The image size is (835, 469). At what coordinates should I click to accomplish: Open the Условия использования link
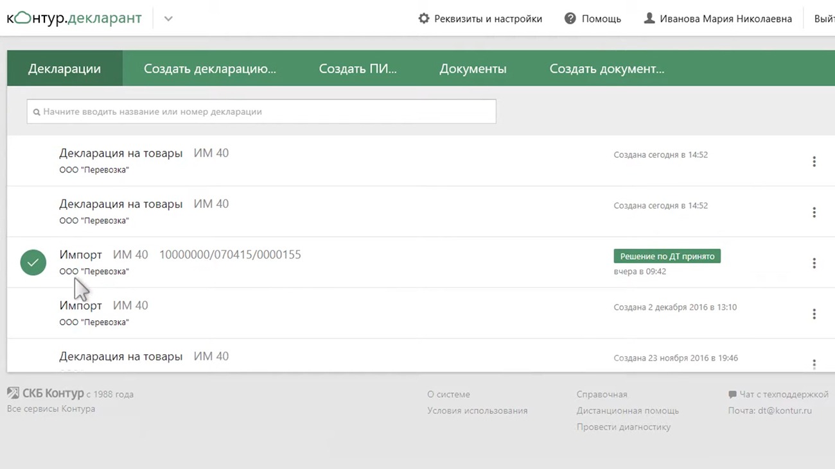pyautogui.click(x=477, y=411)
